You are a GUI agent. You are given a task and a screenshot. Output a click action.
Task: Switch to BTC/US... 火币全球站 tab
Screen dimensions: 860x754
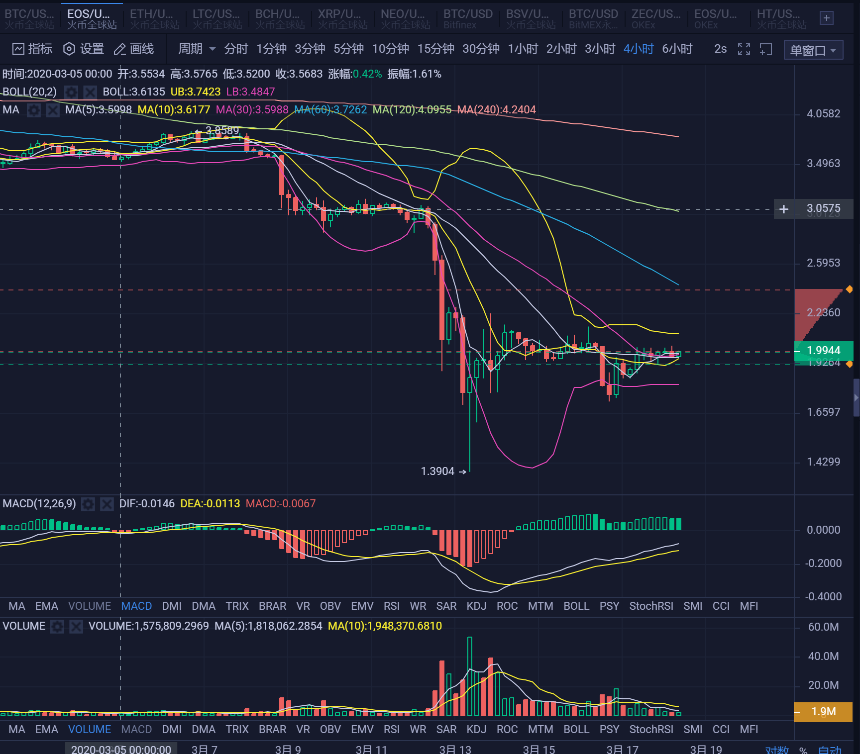[x=29, y=18]
